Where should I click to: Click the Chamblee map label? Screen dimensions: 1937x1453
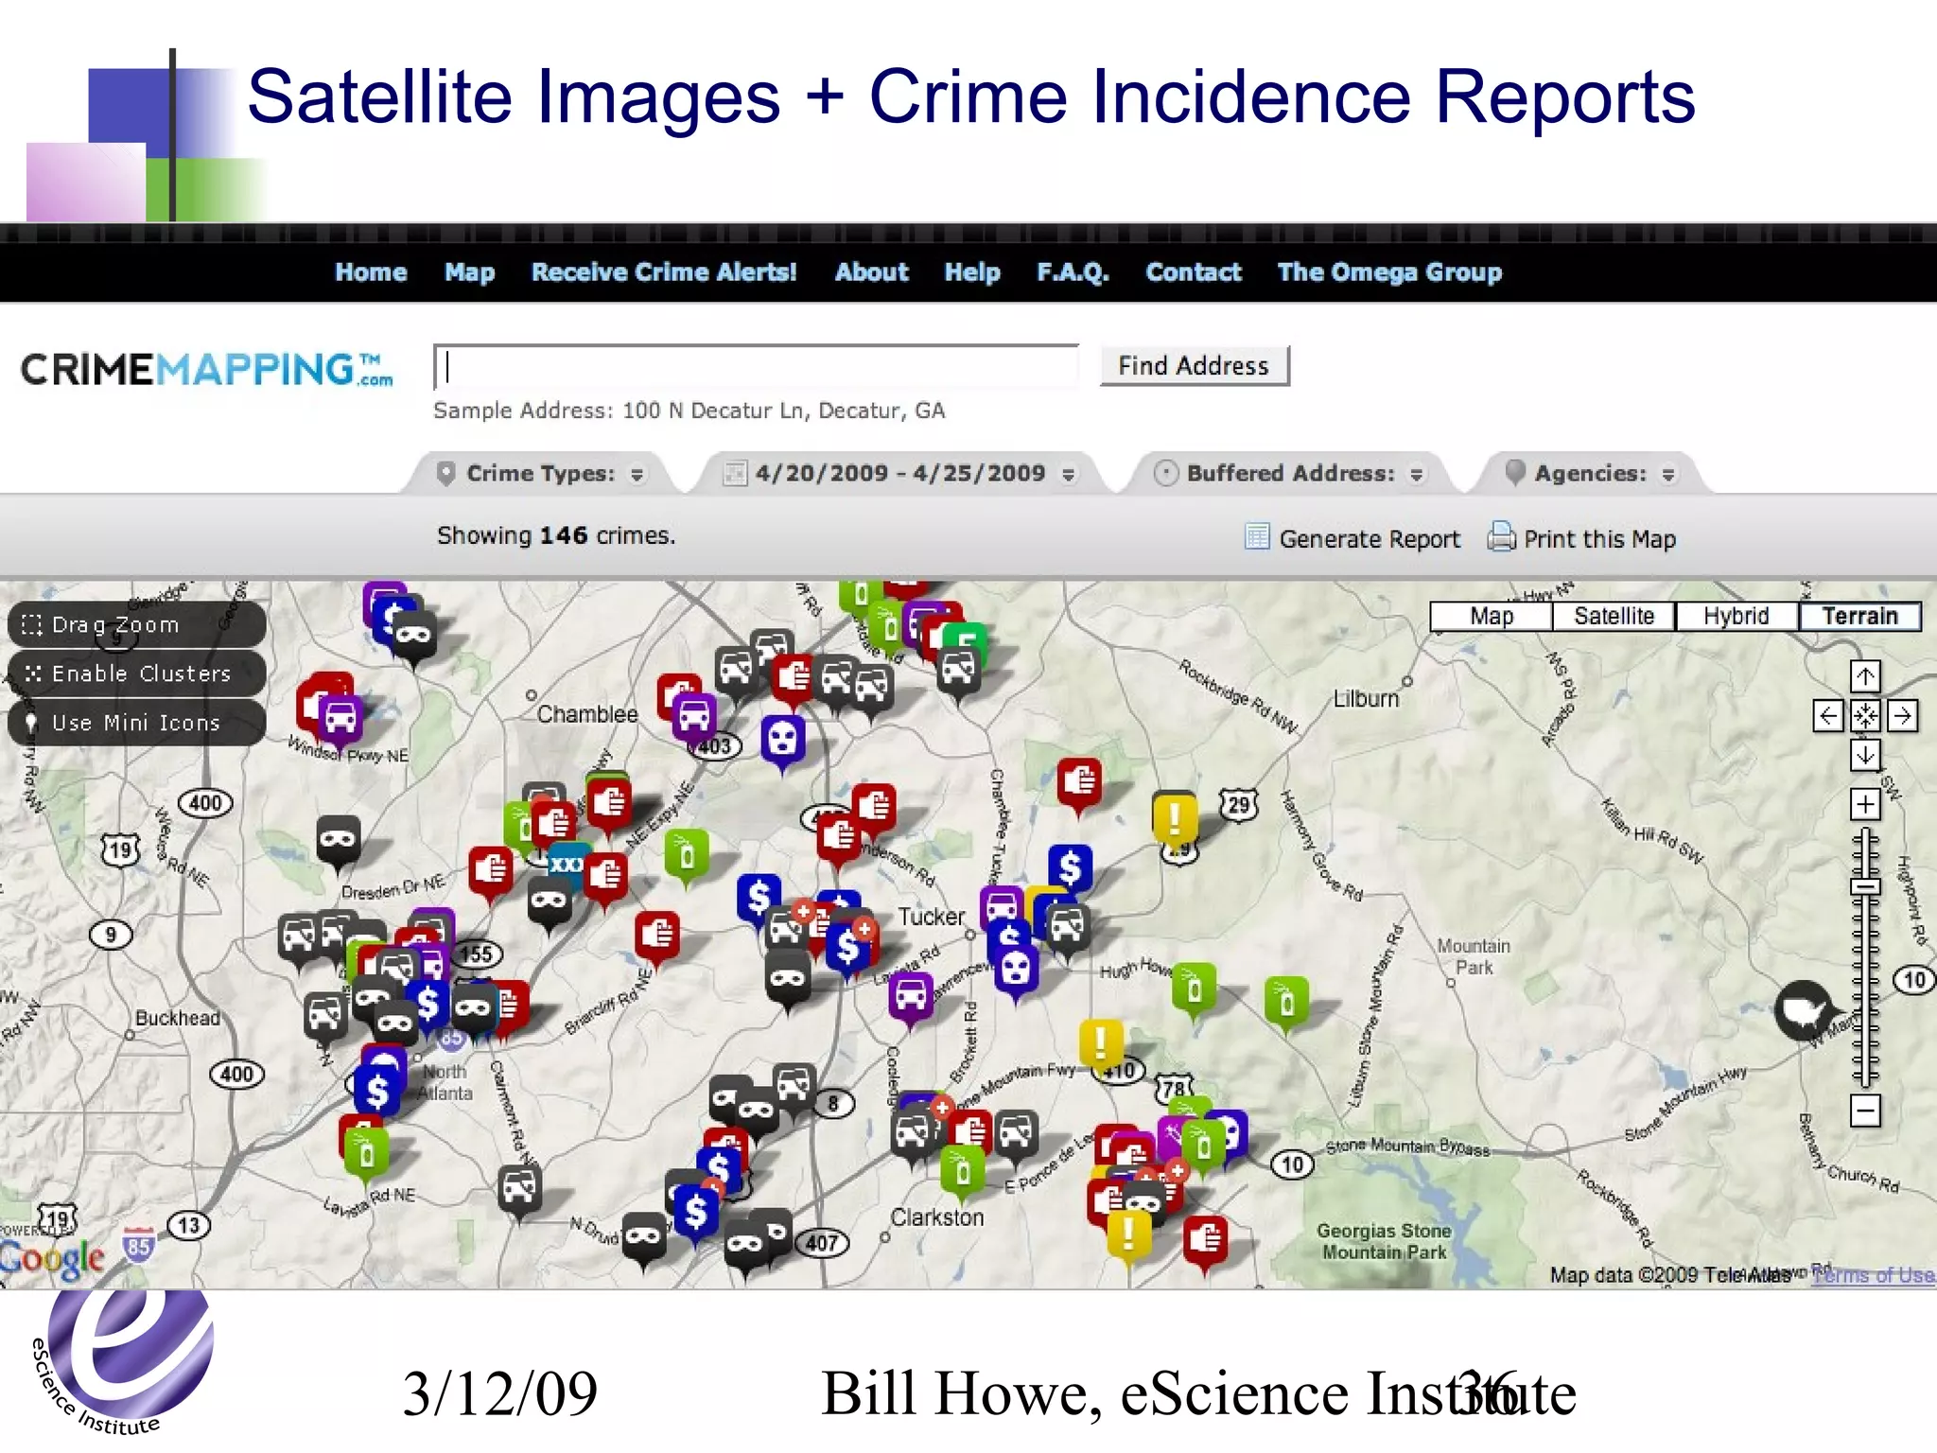tap(587, 715)
